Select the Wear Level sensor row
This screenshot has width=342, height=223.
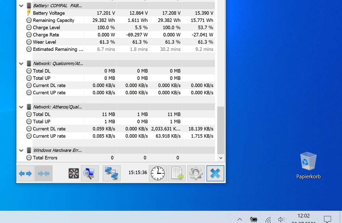tap(44, 42)
